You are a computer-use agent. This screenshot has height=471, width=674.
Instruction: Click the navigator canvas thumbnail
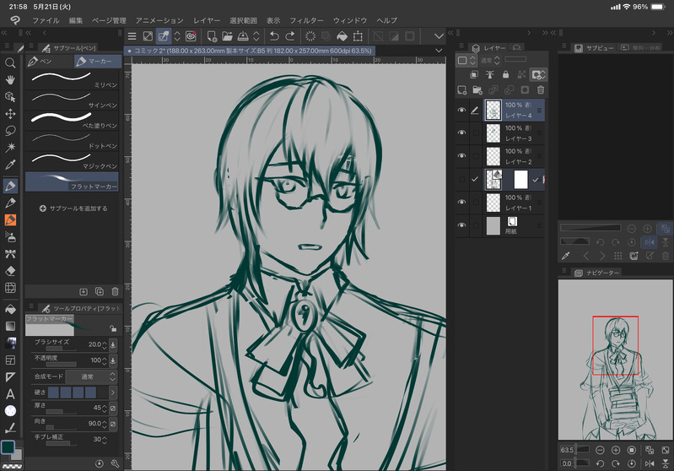point(616,360)
